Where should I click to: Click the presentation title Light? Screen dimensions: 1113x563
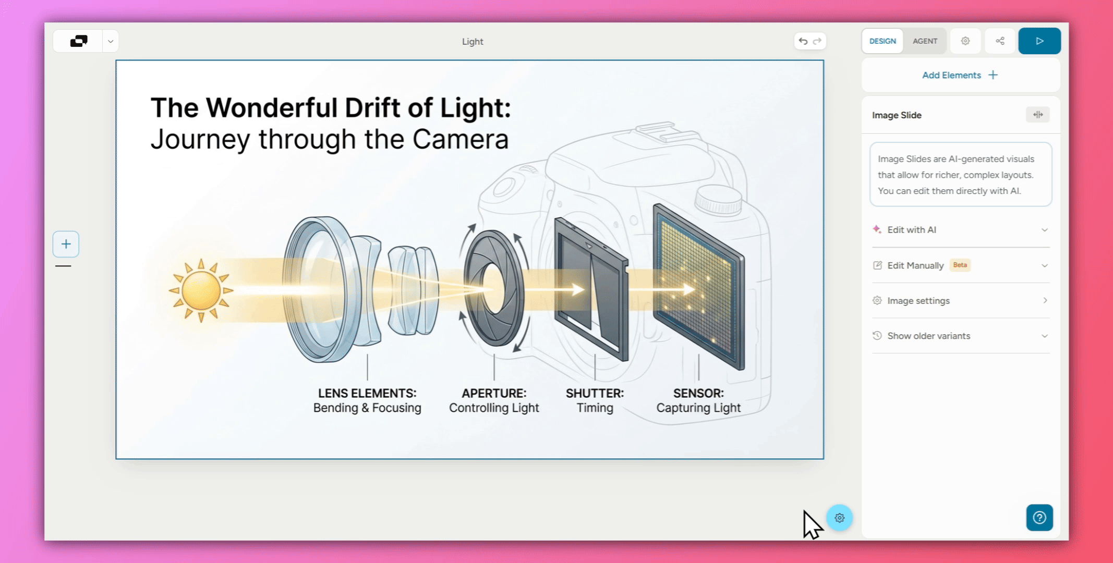(473, 42)
